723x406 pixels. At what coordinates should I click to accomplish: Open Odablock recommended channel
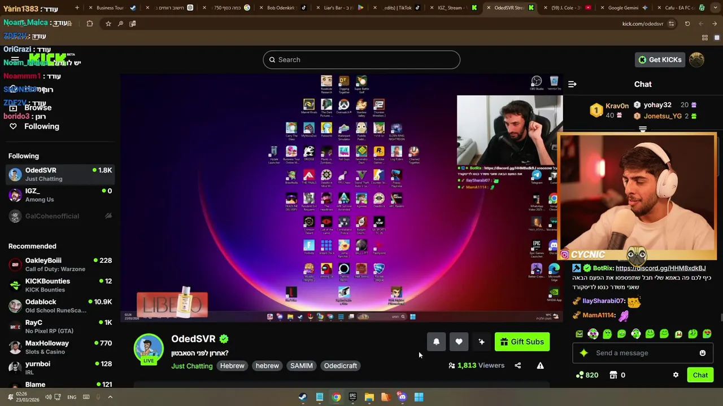click(60, 306)
